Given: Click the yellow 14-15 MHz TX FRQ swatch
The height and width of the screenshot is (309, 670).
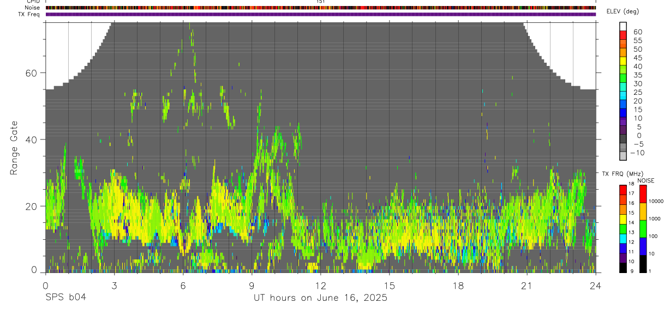Looking at the screenshot, I should pos(624,219).
